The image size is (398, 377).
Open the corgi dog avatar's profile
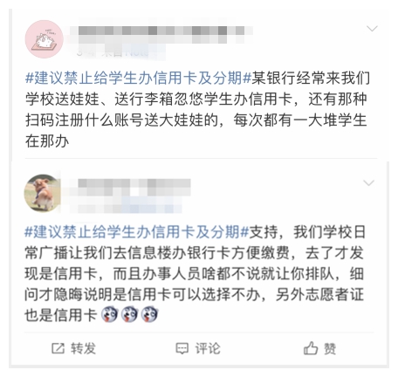coord(43,193)
